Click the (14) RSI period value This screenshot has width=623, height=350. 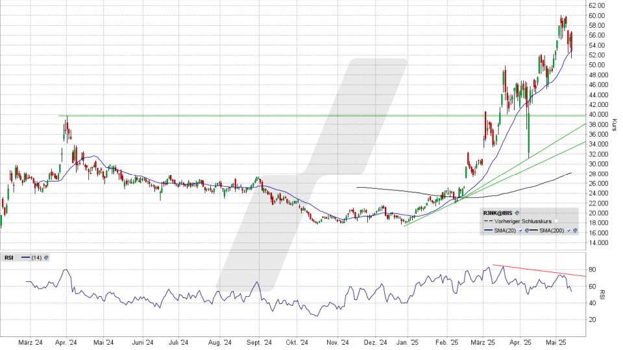(x=36, y=258)
